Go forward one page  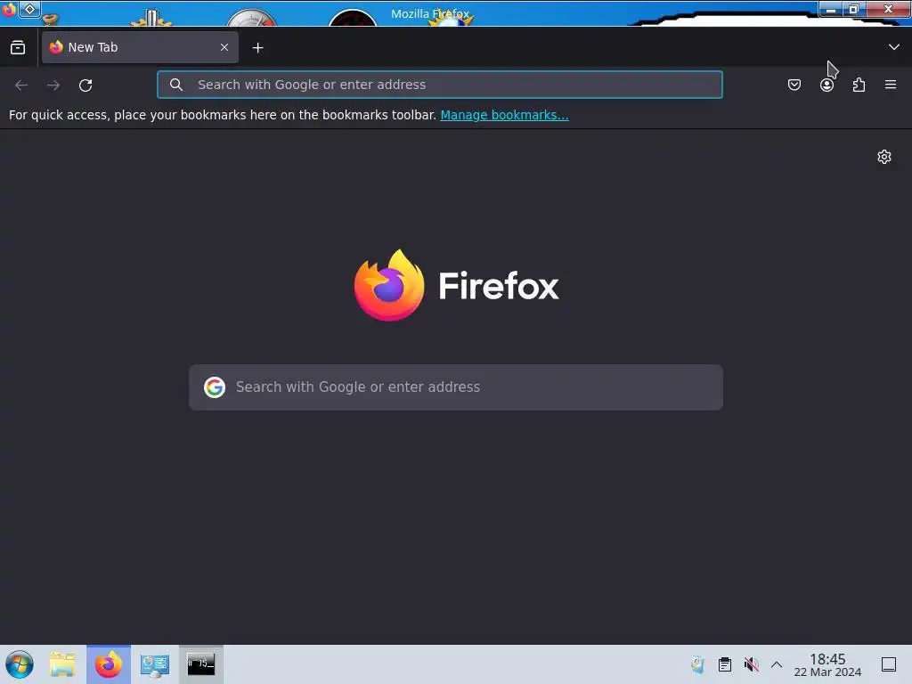point(53,85)
